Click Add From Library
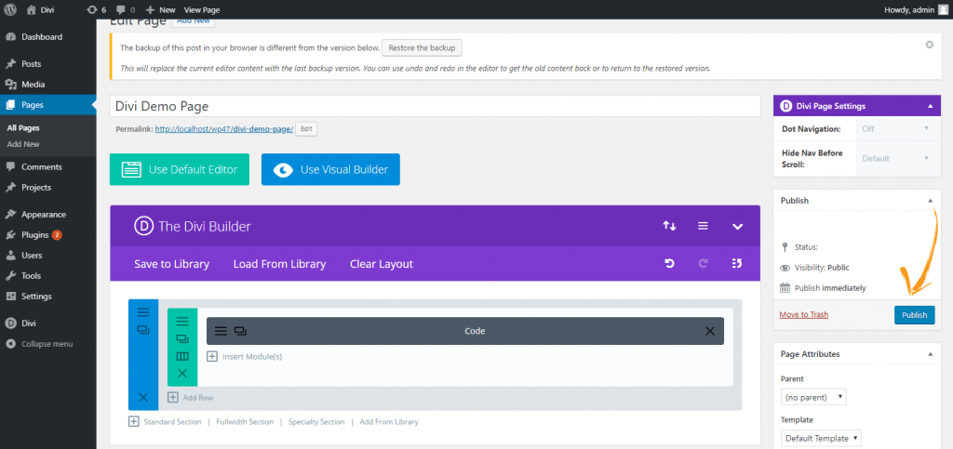 pyautogui.click(x=389, y=422)
